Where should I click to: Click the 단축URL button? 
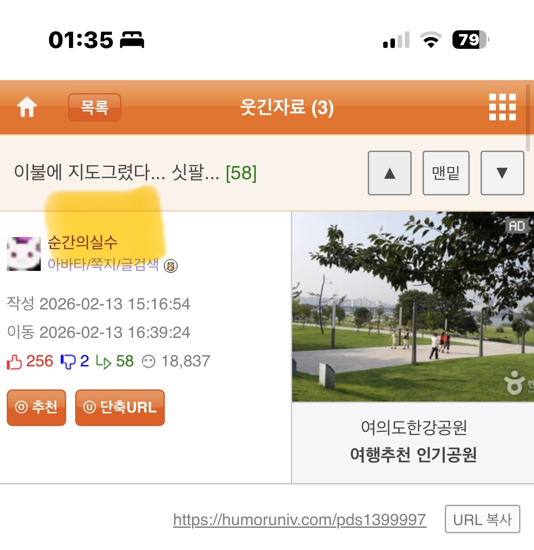click(x=120, y=408)
